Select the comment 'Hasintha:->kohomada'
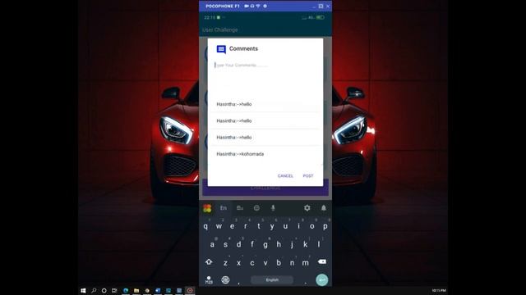The height and width of the screenshot is (295, 526). coord(265,154)
